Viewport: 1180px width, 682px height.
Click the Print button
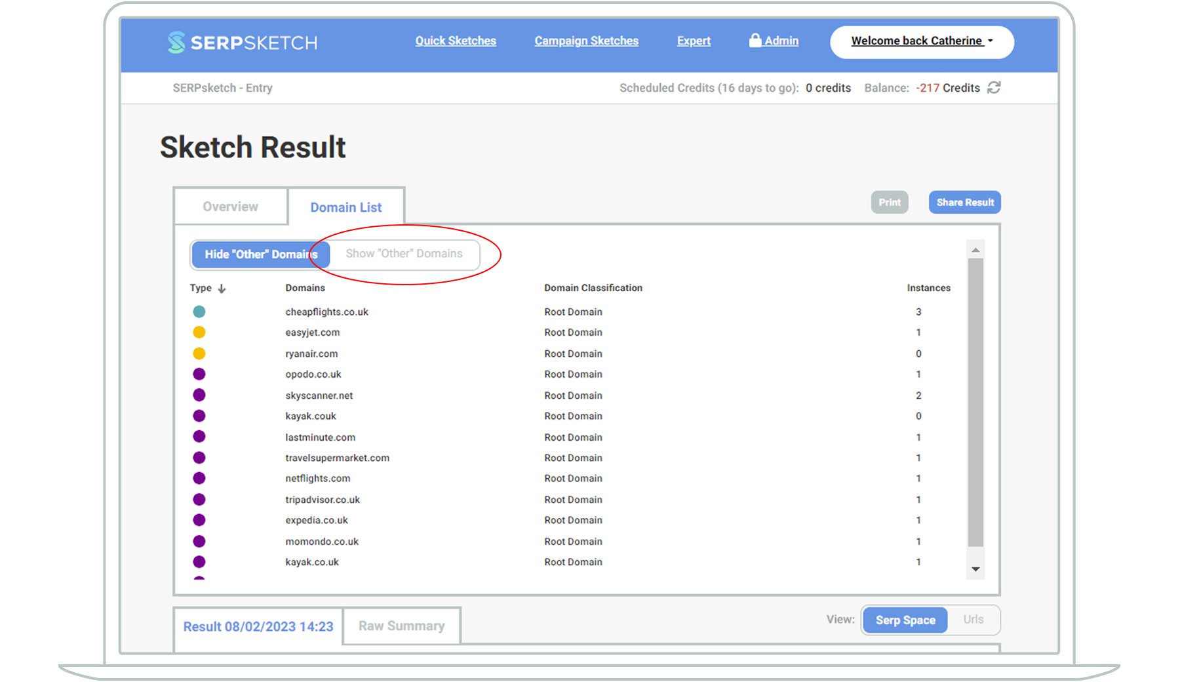coord(889,203)
